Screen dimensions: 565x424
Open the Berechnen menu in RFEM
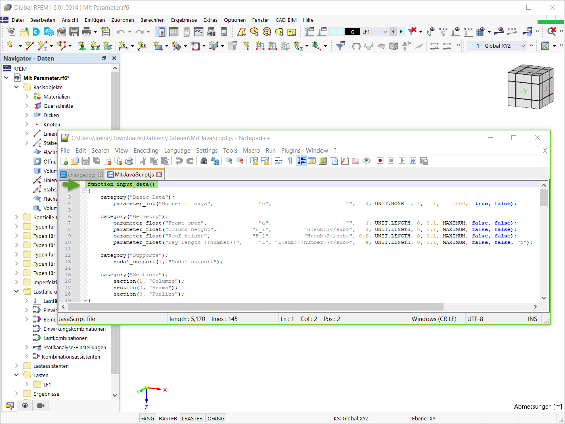pyautogui.click(x=153, y=20)
